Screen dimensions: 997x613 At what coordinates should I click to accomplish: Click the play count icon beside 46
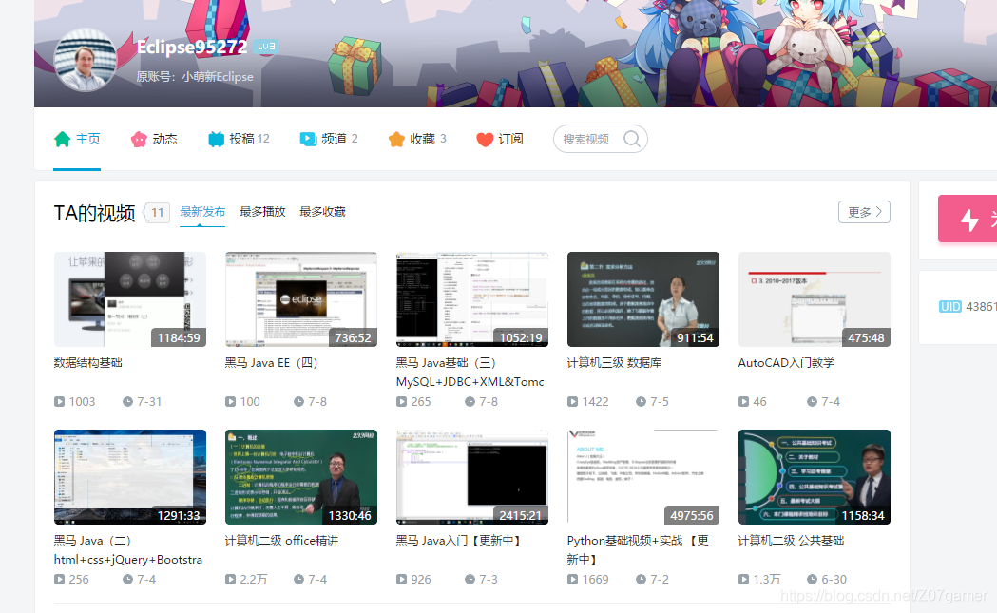point(743,402)
